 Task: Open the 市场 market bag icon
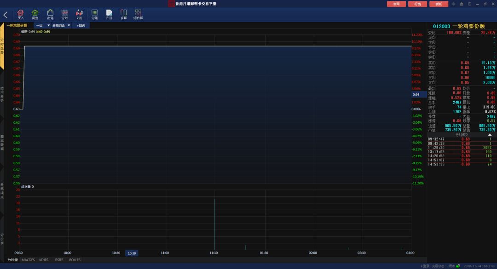(x=50, y=15)
